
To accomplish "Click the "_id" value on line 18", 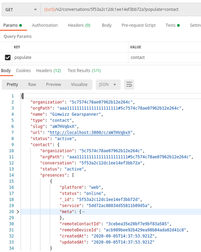I will pos(108,199).
